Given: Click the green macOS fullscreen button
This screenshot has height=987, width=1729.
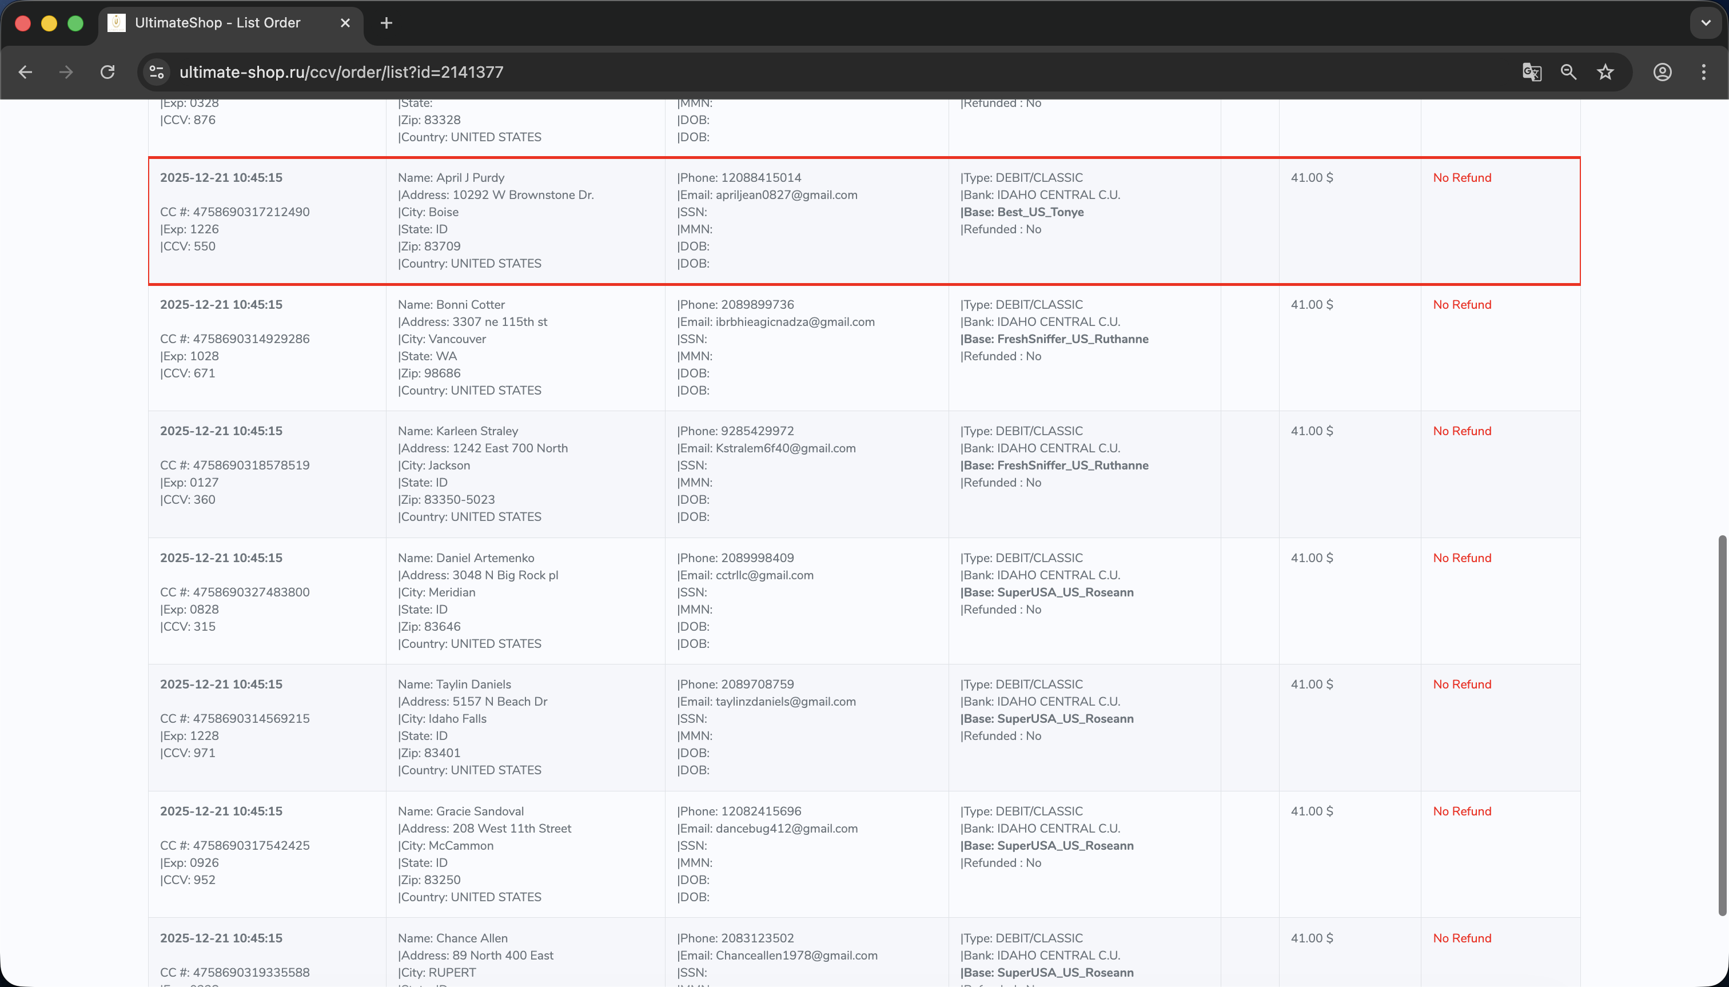Looking at the screenshot, I should pos(75,23).
